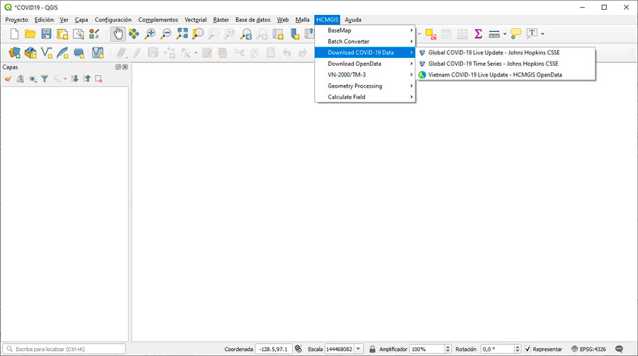
Task: Click the Coordenada input field
Action: pos(274,349)
